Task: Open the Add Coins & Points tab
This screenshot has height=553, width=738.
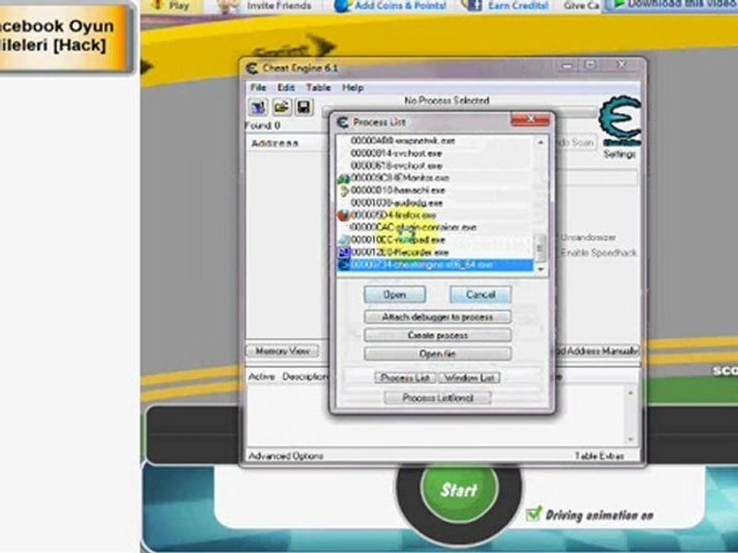Action: pyautogui.click(x=391, y=5)
